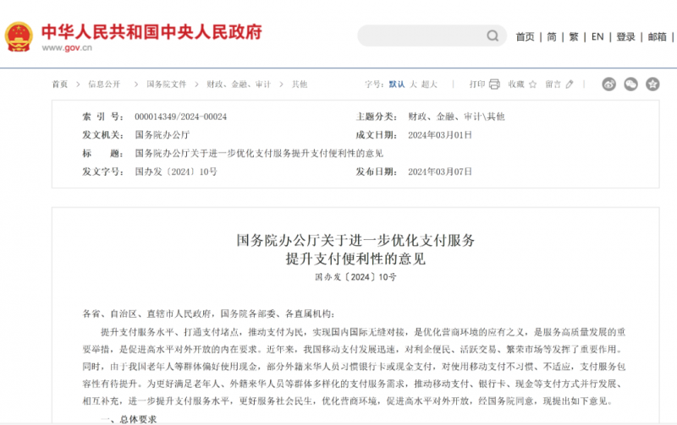Set font size to 默认
This screenshot has width=677, height=425.
(x=397, y=84)
